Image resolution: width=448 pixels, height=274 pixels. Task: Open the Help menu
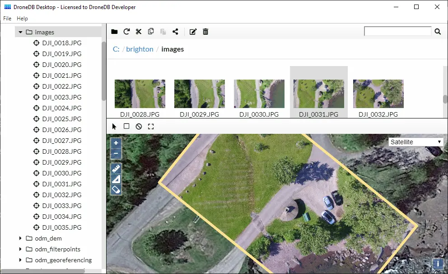[x=22, y=19]
